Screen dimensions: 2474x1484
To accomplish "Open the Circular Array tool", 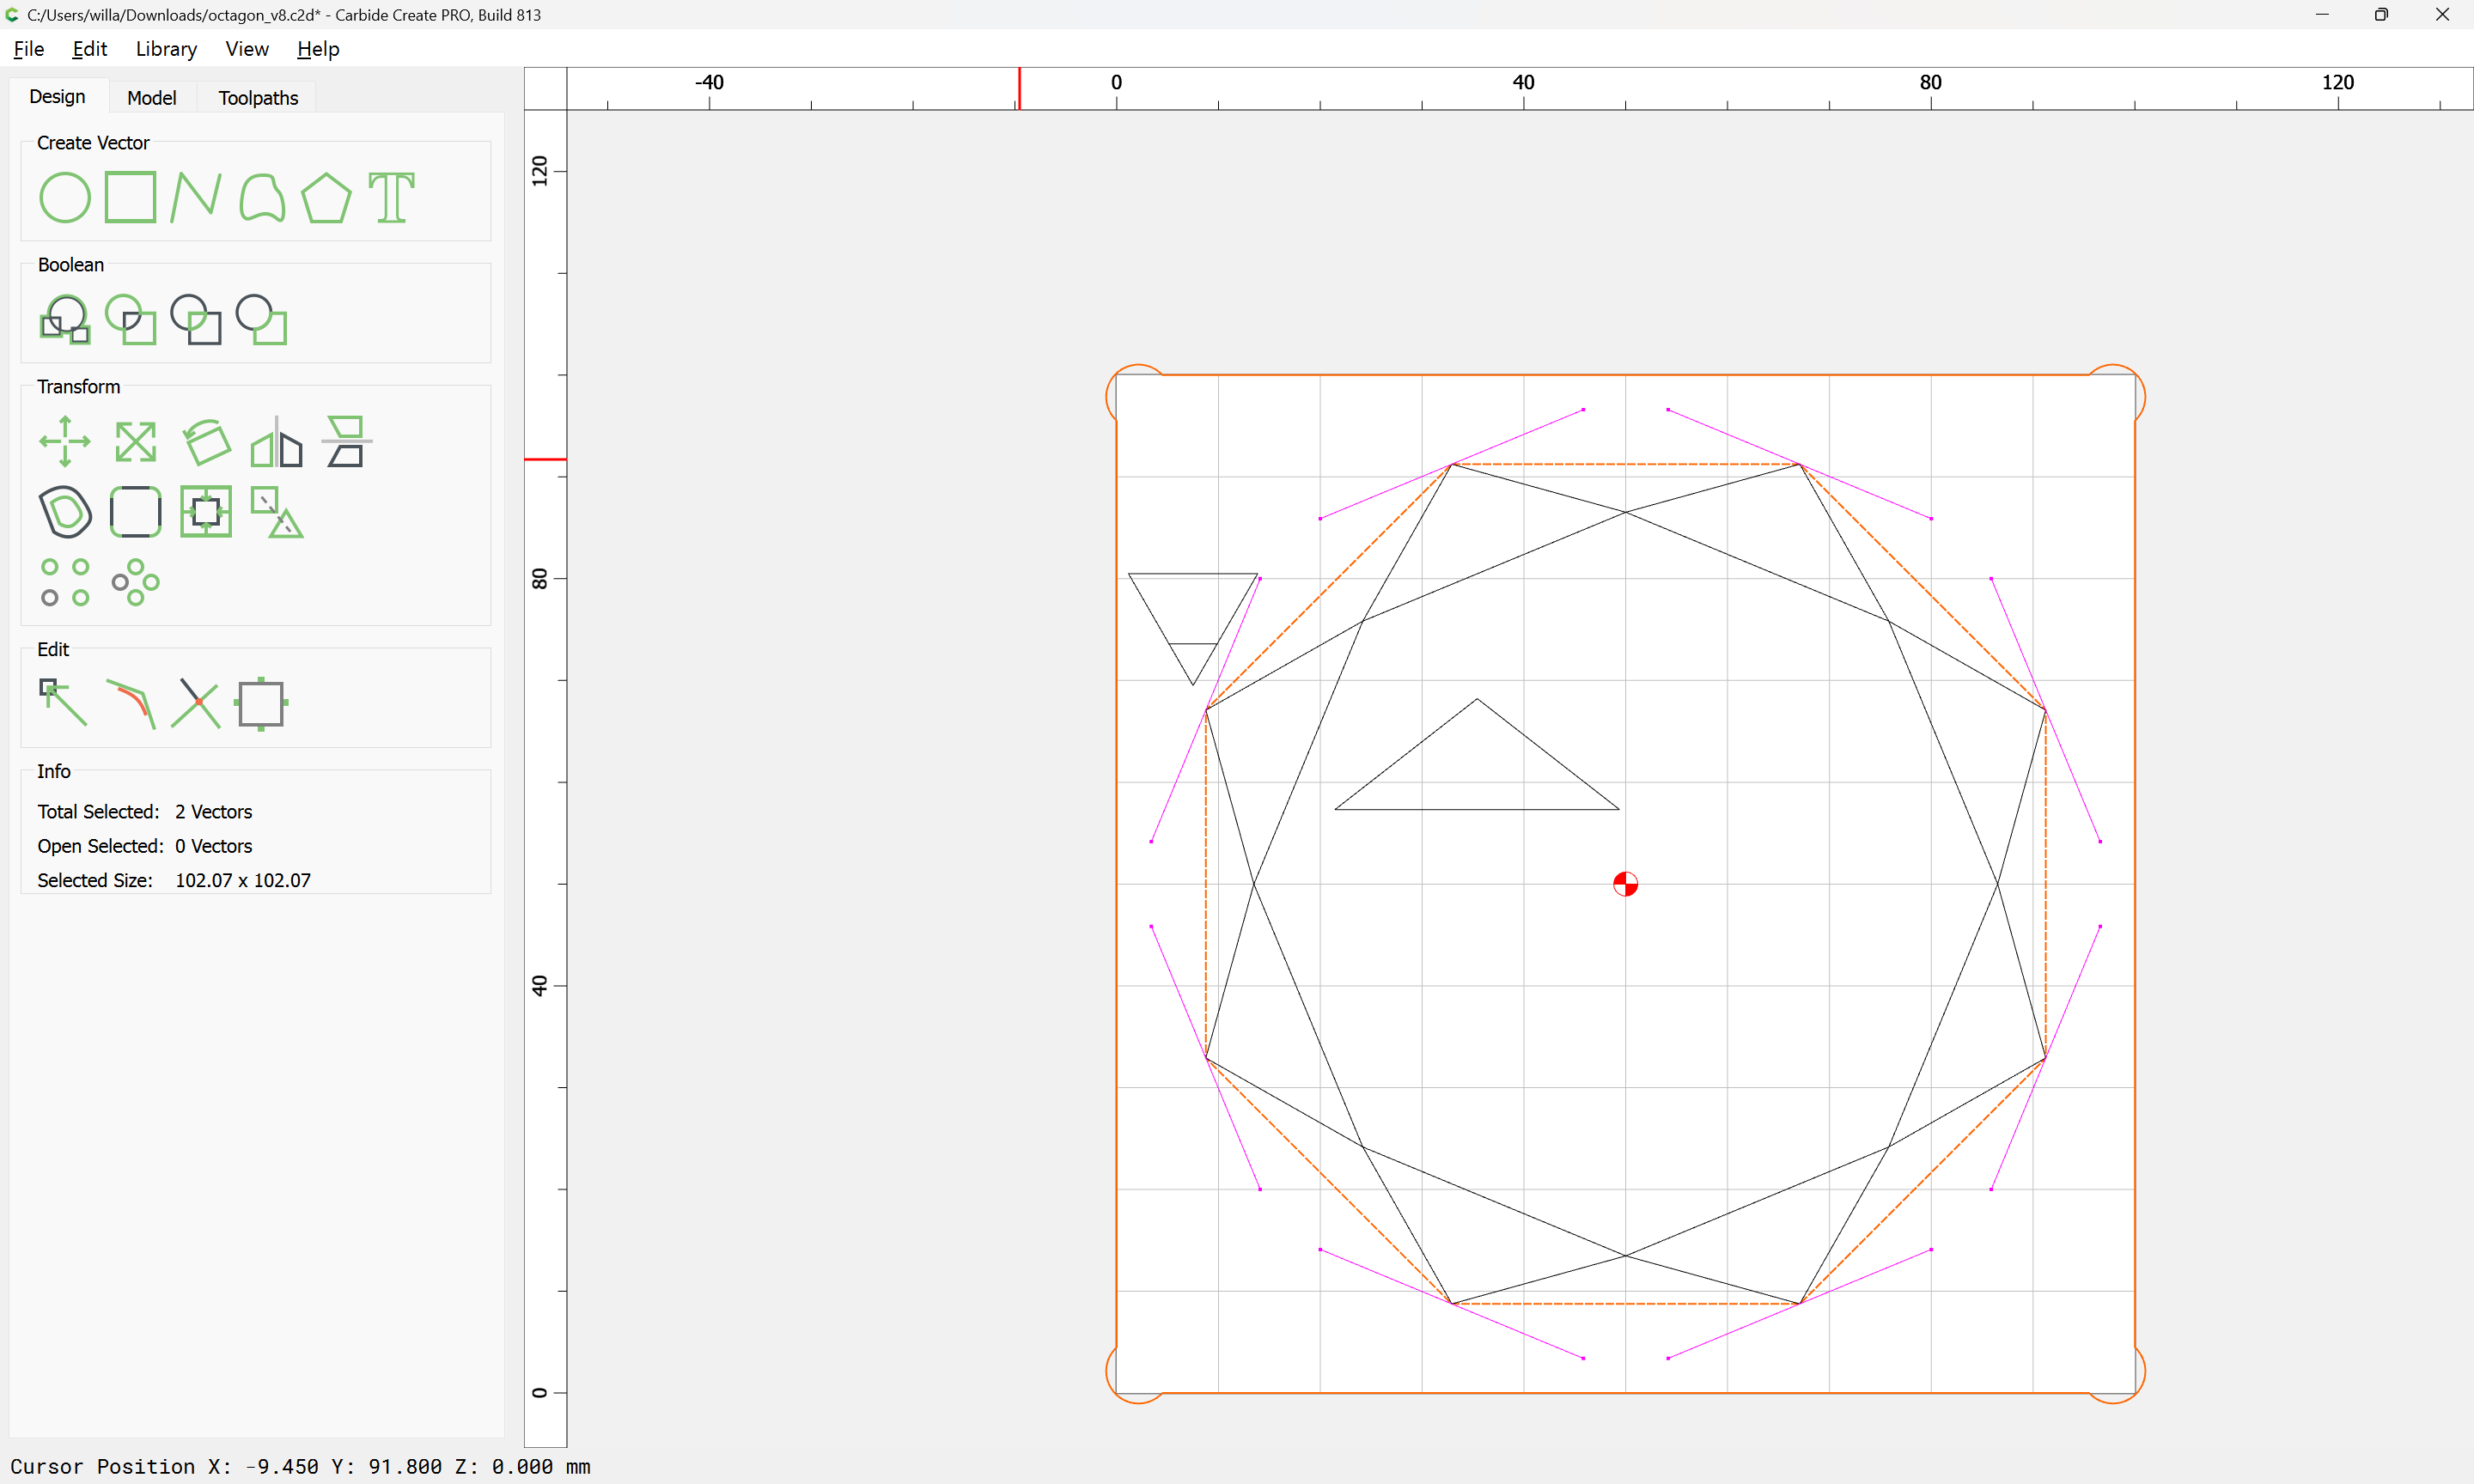I will coord(135,582).
